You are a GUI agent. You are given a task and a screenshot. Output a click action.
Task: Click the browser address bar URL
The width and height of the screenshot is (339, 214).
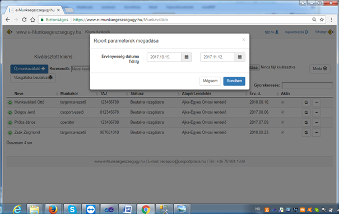click(120, 20)
